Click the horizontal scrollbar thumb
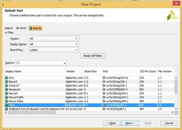The height and width of the screenshot is (130, 182). [x=32, y=112]
